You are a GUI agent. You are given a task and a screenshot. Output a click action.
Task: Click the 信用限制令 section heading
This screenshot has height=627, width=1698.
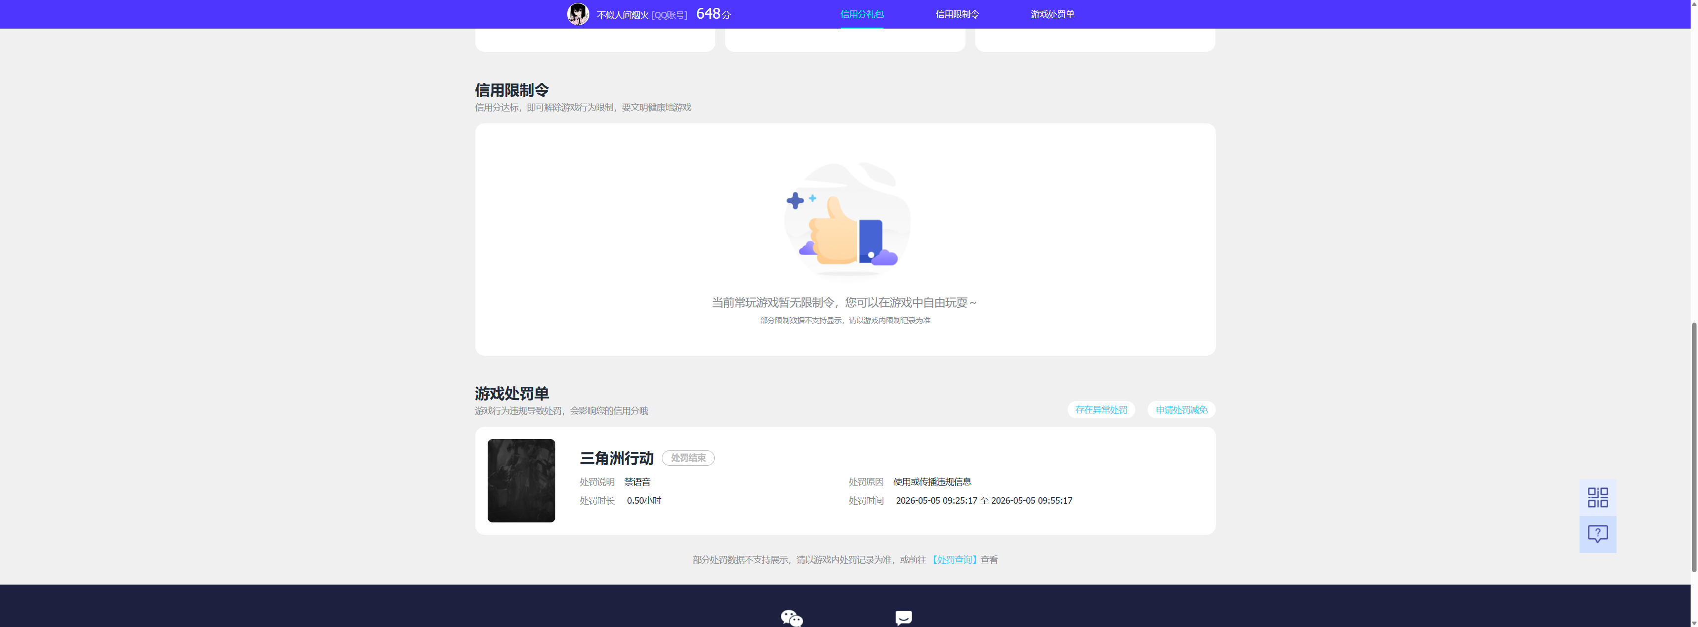(x=511, y=90)
